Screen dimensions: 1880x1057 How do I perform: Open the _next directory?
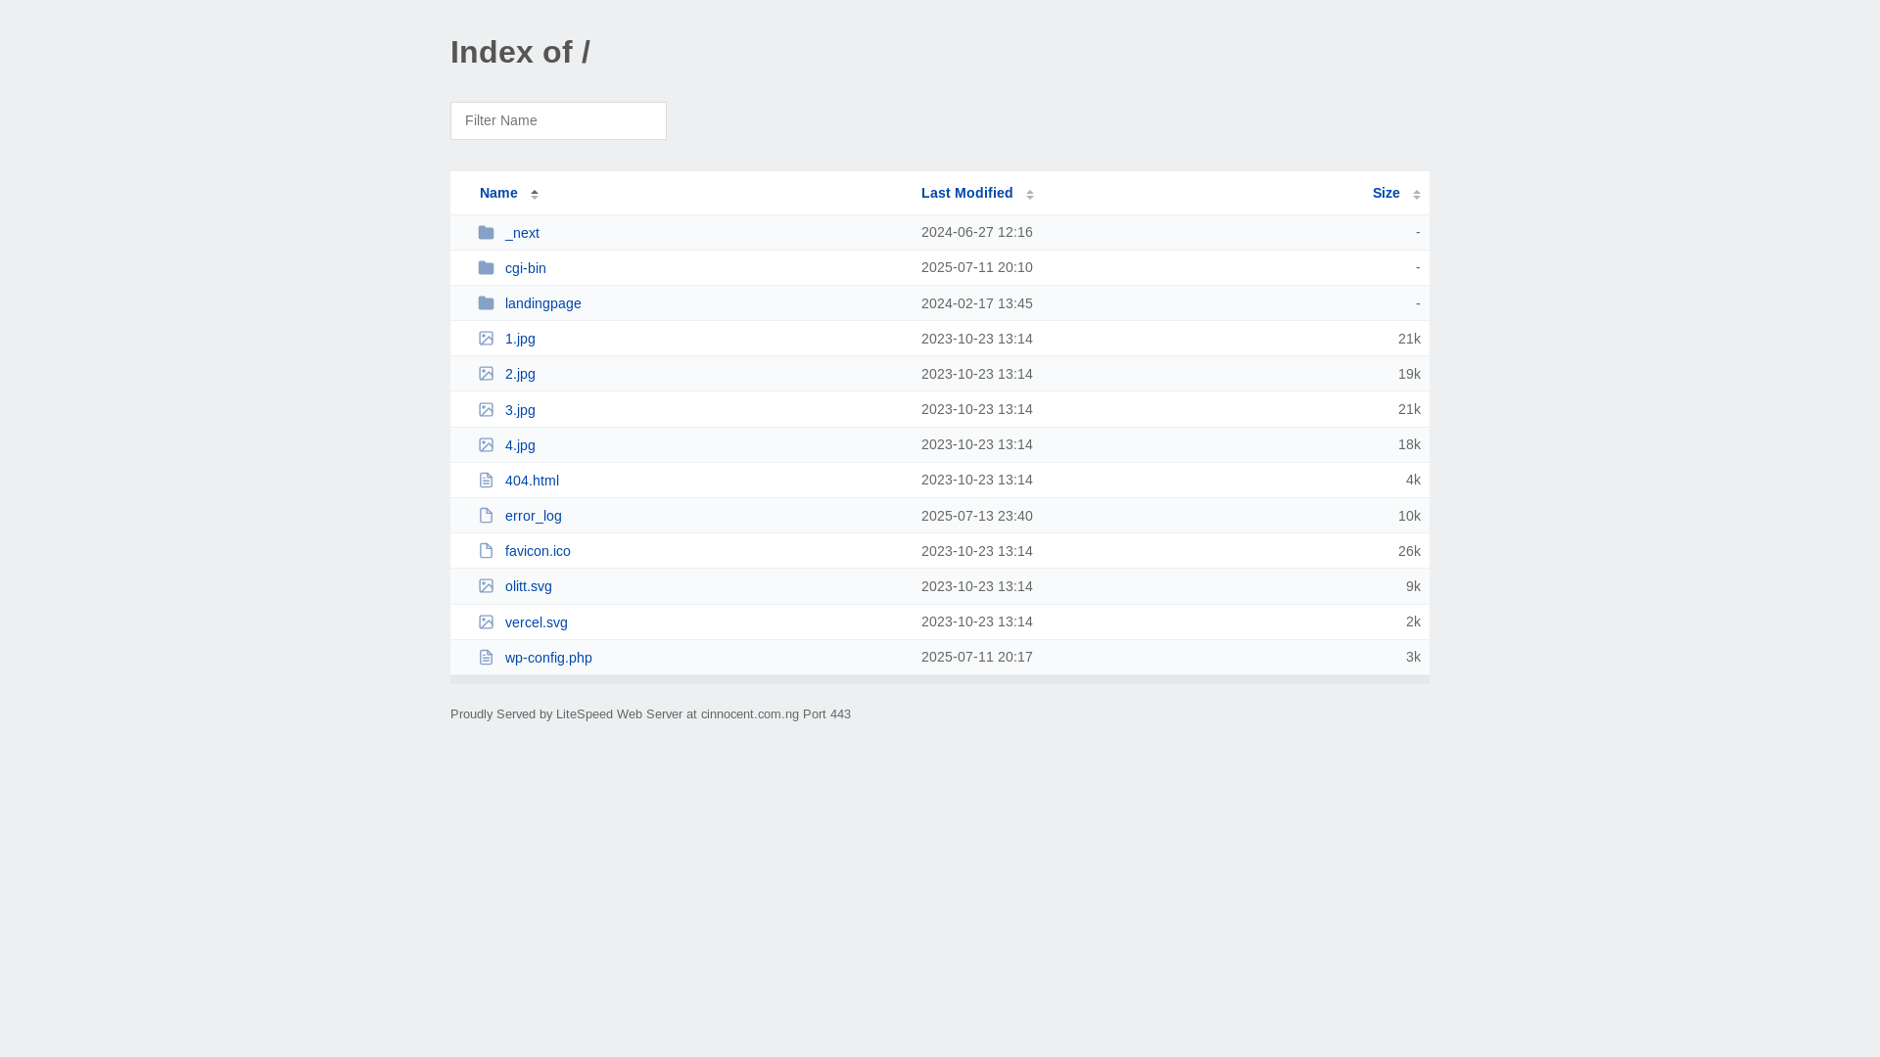coord(522,233)
